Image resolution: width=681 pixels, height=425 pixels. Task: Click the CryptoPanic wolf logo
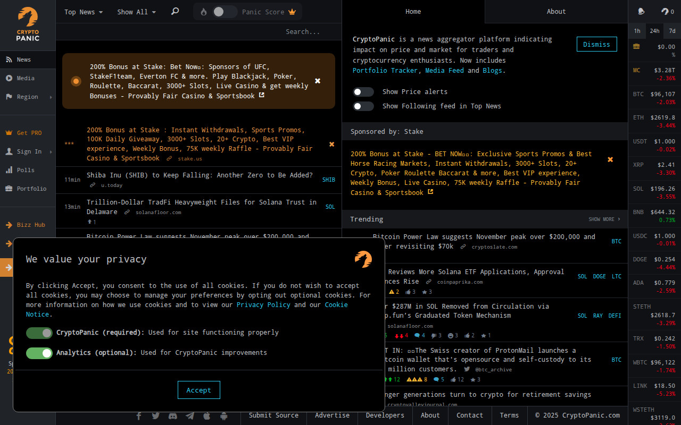28,24
